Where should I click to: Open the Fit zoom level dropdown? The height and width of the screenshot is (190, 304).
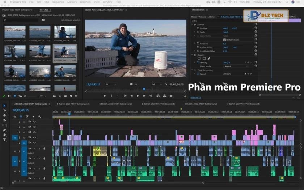111,84
